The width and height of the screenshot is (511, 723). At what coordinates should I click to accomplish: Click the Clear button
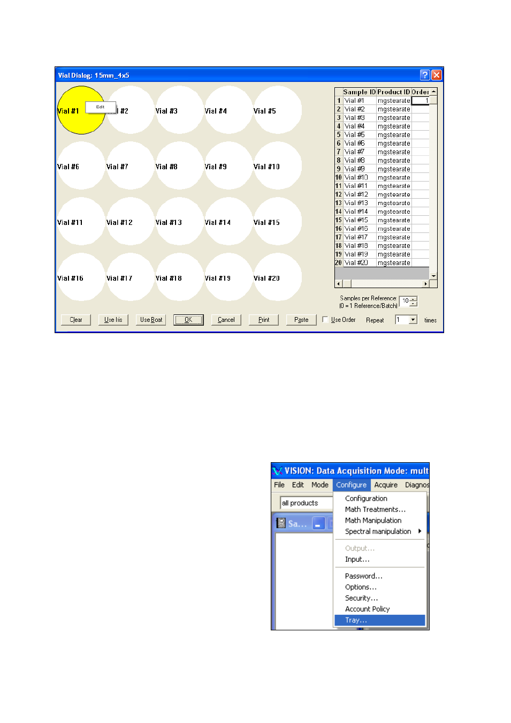click(76, 320)
